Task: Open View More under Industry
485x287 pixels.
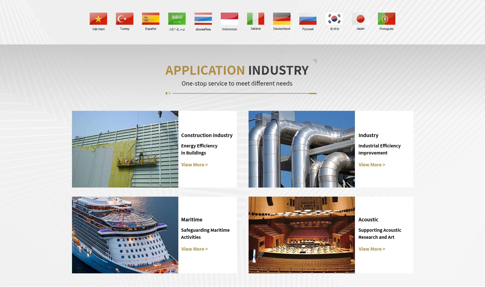Action: click(x=372, y=165)
